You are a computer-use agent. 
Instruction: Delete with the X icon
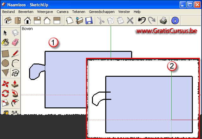[x=130, y=20]
